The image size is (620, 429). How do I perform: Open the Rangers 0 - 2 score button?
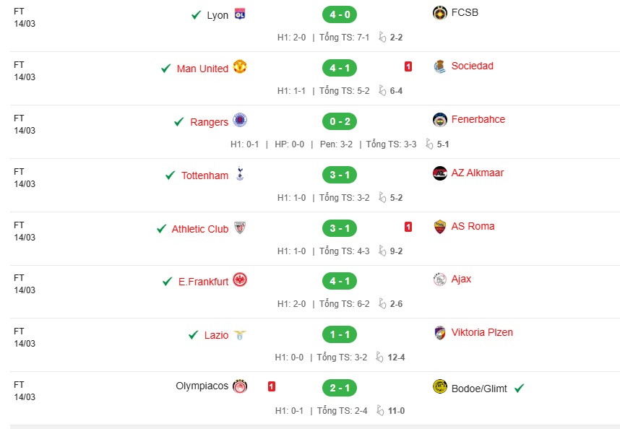pos(340,121)
